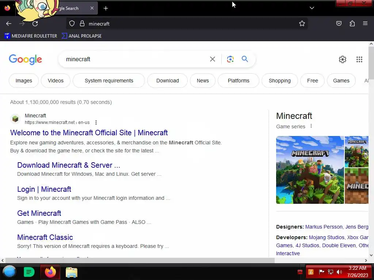Image resolution: width=374 pixels, height=280 pixels.
Task: Close the Google Search tab
Action: [x=92, y=8]
